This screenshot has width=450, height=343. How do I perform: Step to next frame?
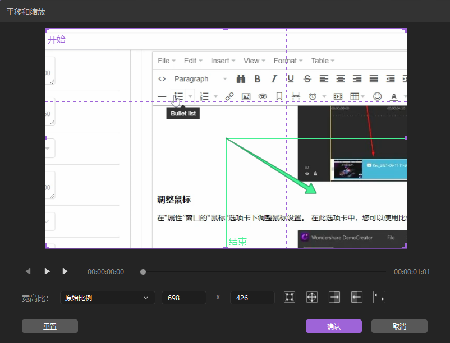coord(66,271)
